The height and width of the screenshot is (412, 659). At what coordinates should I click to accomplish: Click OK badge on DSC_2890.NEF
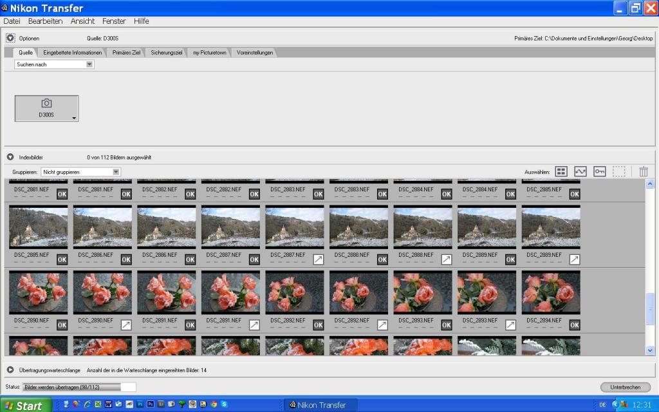pos(62,325)
